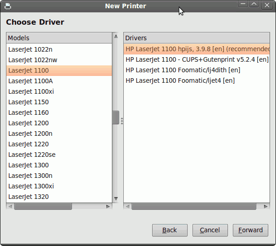276x246 pixels.
Task: Select model LaserJet 1320
Action: 59,197
